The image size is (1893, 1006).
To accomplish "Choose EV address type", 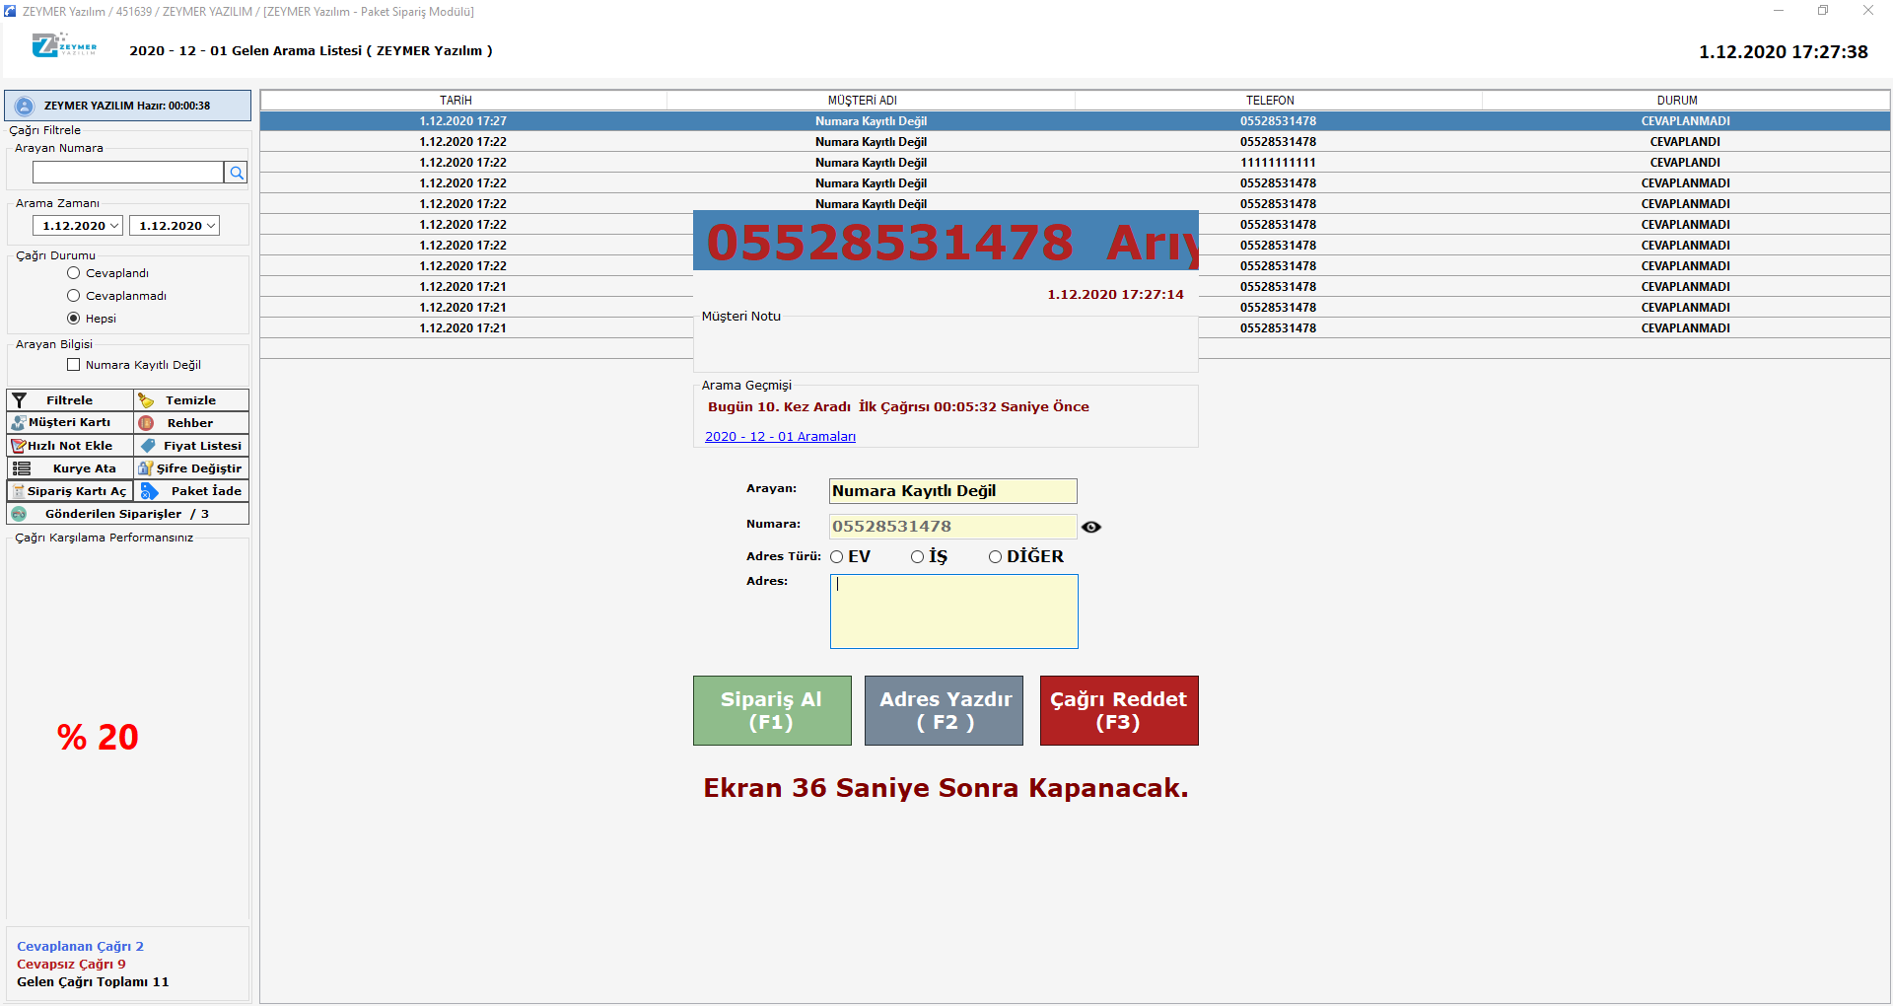I will 837,557.
